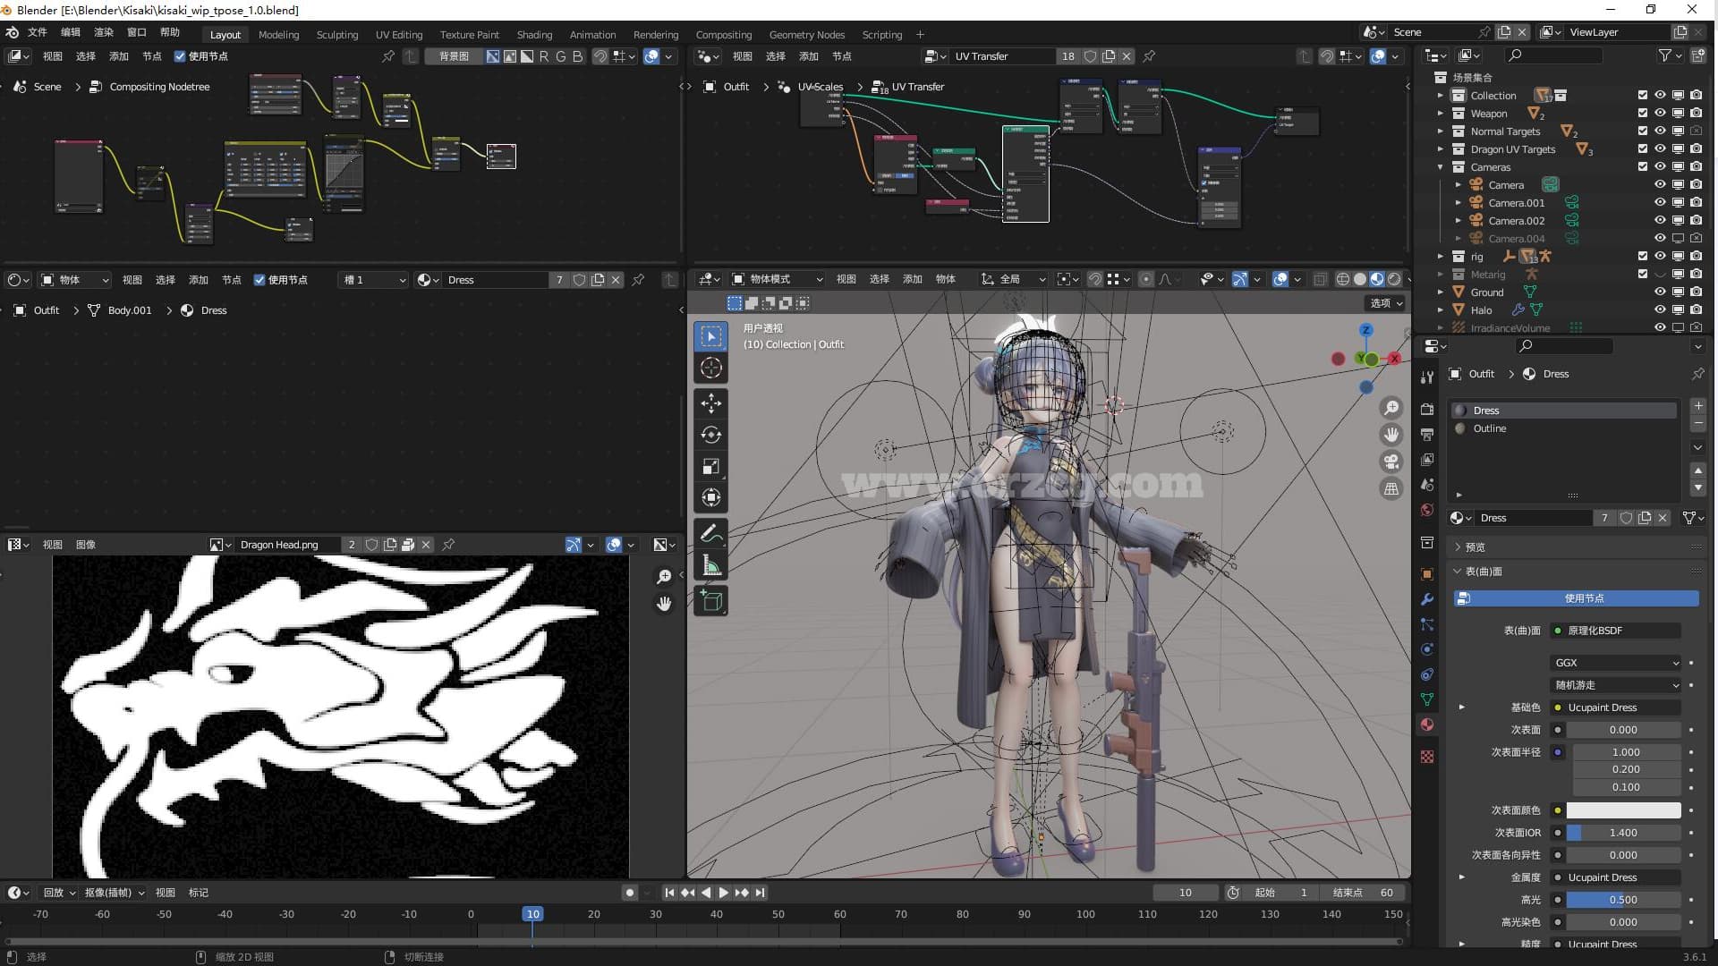Open the Tool settings properties tab
Screen dimensions: 1718x966
click(1427, 377)
